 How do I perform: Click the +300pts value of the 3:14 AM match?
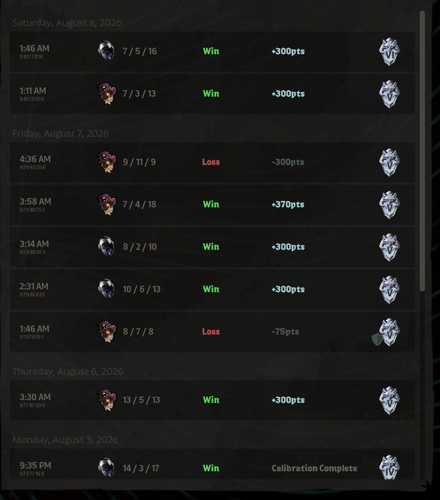[288, 246]
